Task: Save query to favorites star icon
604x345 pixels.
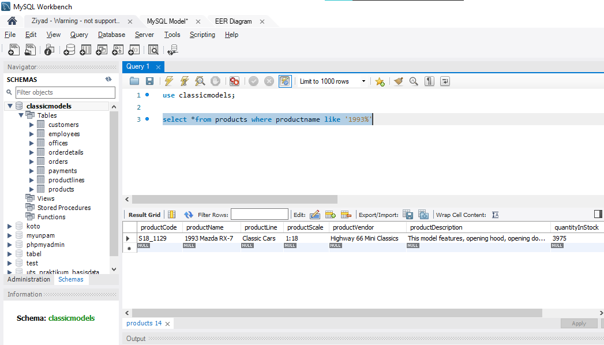Action: 380,81
